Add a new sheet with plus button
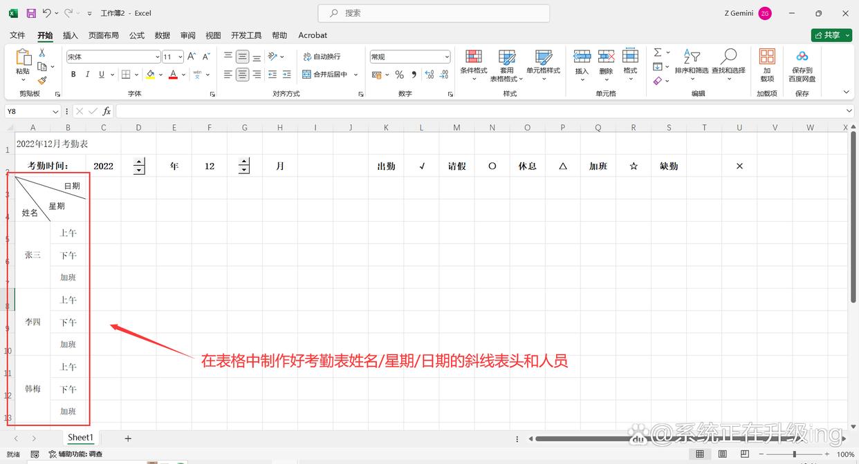Image resolution: width=859 pixels, height=464 pixels. tap(128, 438)
